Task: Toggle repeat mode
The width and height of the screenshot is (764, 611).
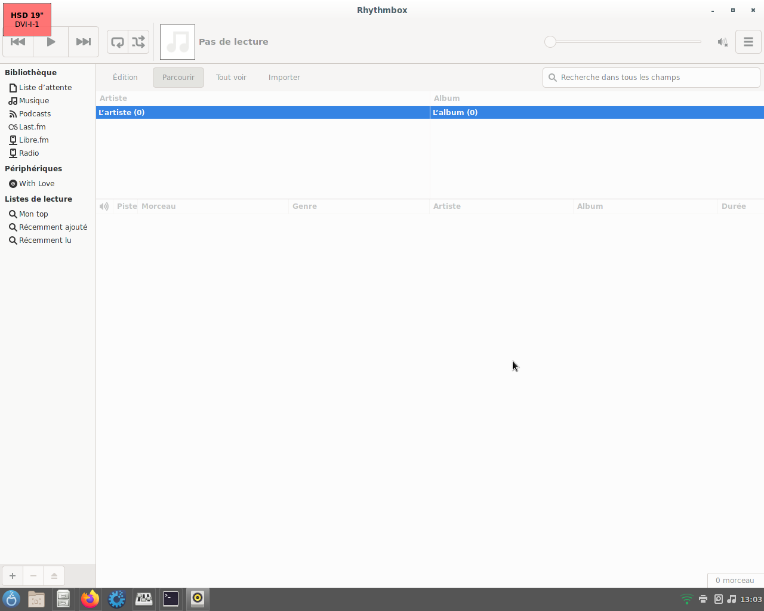Action: coord(118,42)
